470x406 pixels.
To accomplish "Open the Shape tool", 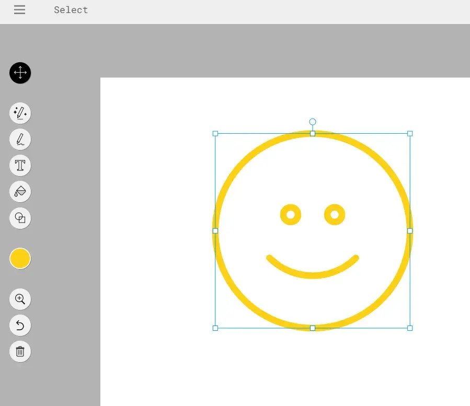I will pyautogui.click(x=20, y=218).
